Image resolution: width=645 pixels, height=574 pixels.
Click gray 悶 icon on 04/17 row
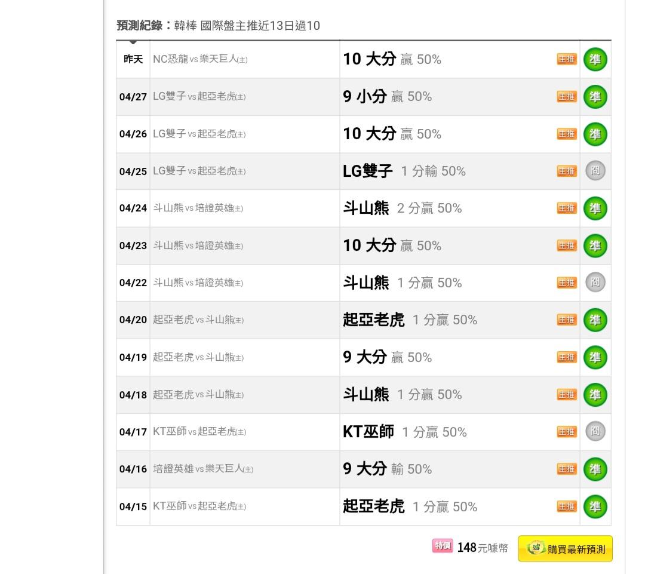click(x=595, y=431)
